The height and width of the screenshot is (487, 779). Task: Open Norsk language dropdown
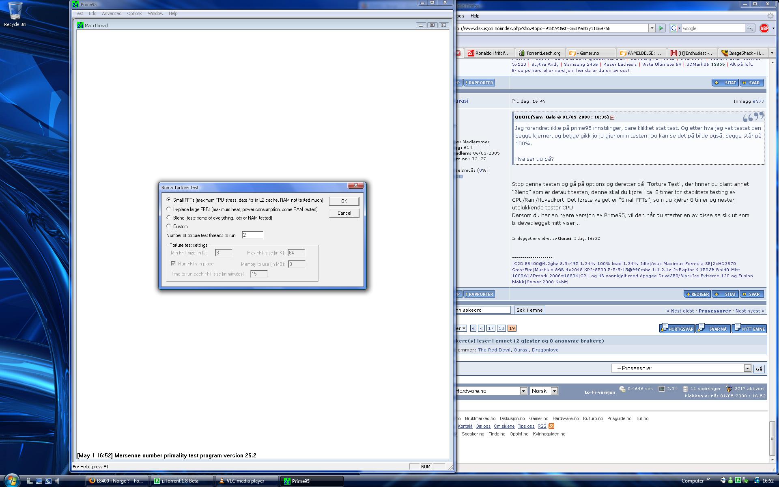point(554,391)
